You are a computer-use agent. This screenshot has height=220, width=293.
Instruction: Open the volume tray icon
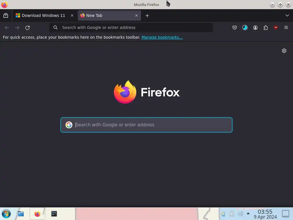[x=240, y=213]
